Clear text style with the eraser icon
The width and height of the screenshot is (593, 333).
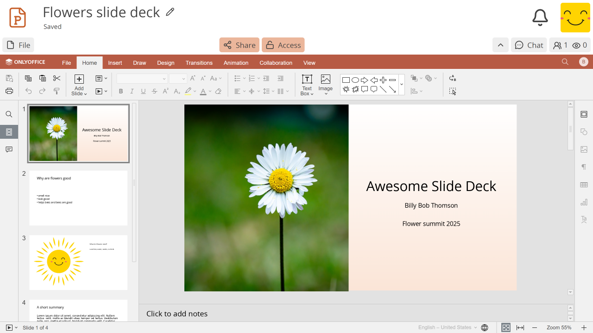point(219,91)
